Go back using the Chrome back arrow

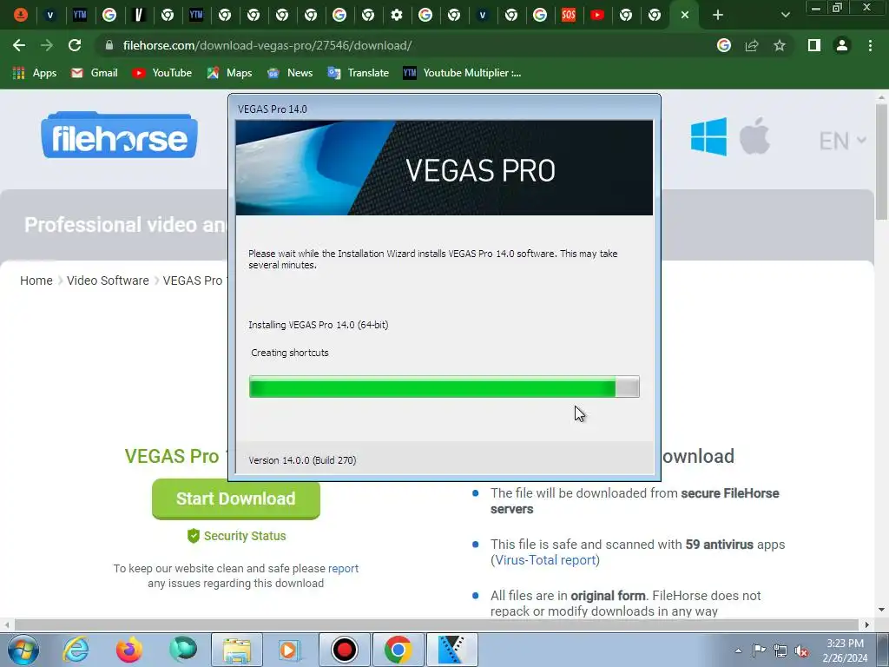coord(19,45)
